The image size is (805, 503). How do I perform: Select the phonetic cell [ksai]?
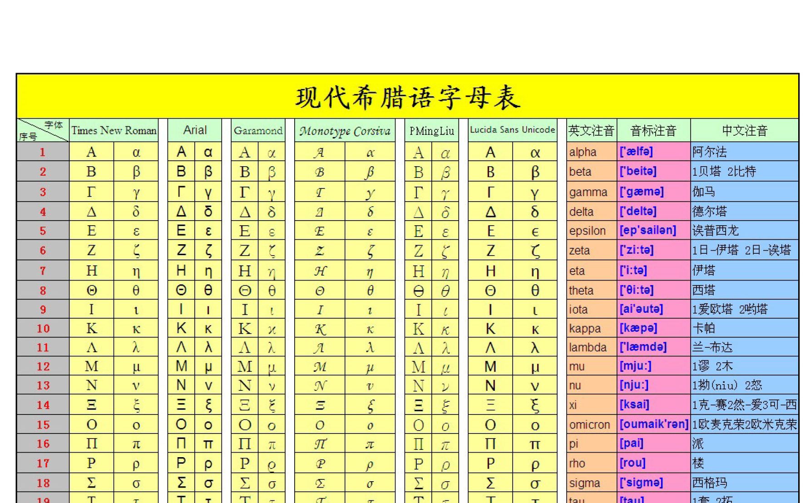pos(654,405)
